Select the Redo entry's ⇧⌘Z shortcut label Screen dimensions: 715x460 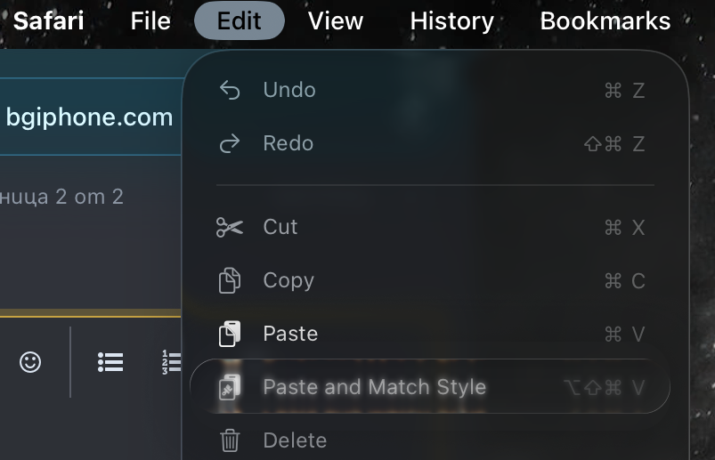(614, 144)
